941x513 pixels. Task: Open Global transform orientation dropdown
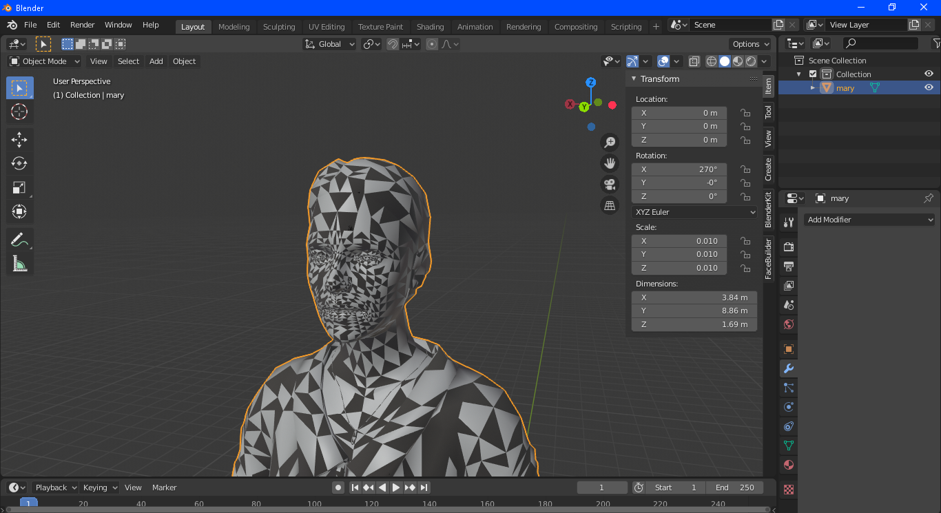click(329, 44)
